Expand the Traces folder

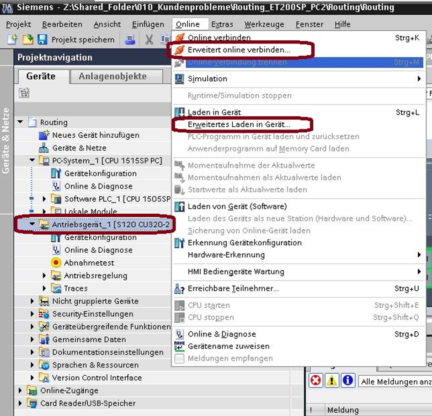pos(44,288)
